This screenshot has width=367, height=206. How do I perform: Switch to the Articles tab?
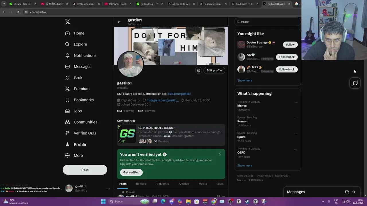coord(184,184)
